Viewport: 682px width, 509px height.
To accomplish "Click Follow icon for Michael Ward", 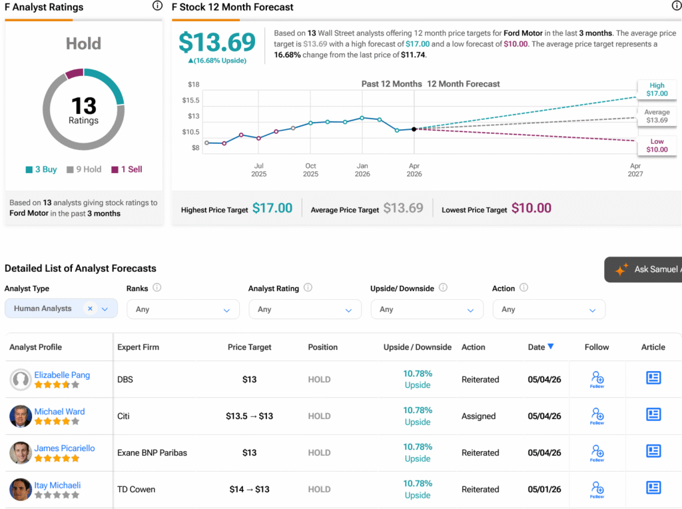I will pyautogui.click(x=597, y=416).
